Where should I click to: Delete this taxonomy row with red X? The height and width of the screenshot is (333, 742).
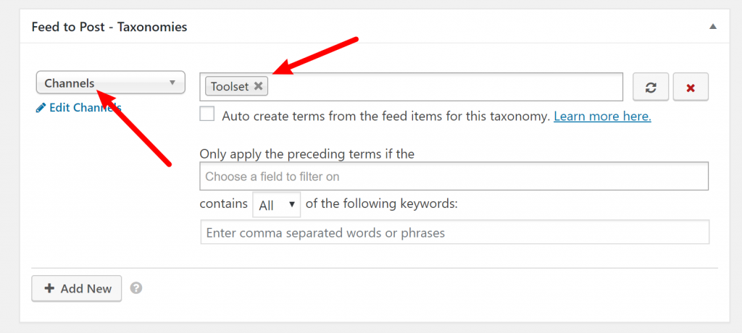691,87
